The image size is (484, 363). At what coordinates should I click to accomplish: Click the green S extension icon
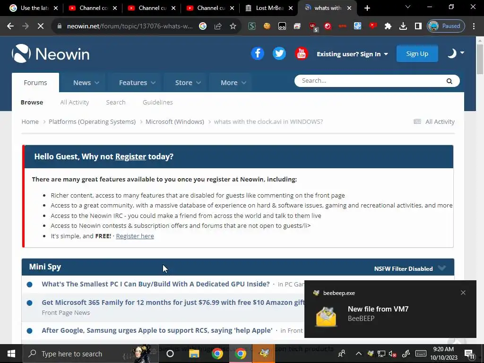click(252, 26)
